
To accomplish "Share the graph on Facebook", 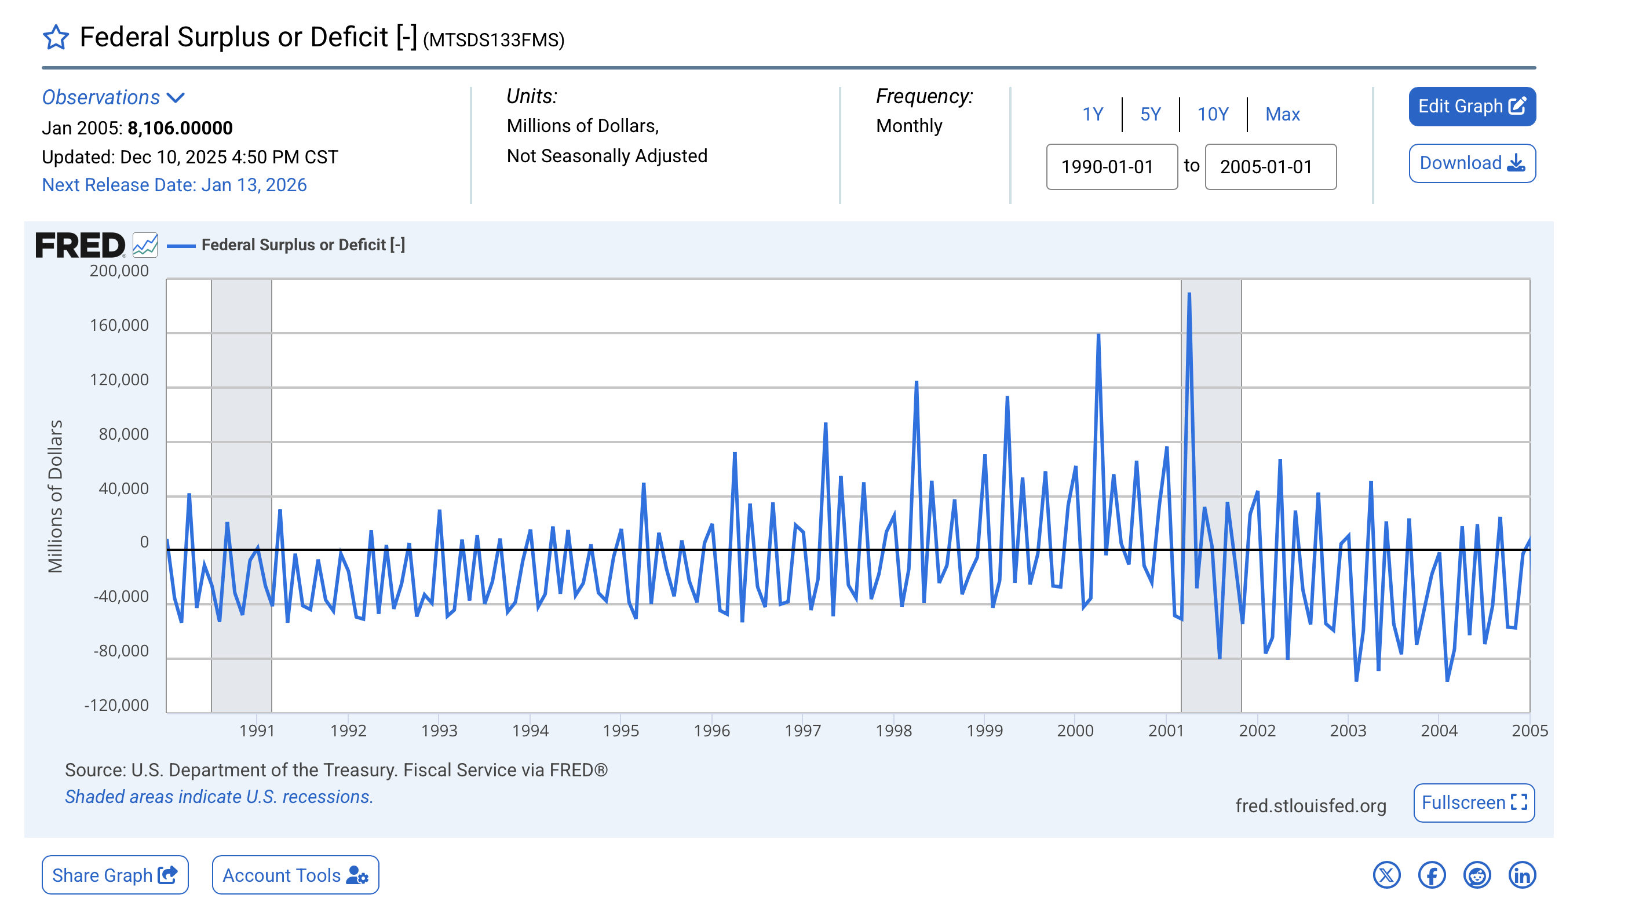I will click(x=1432, y=875).
